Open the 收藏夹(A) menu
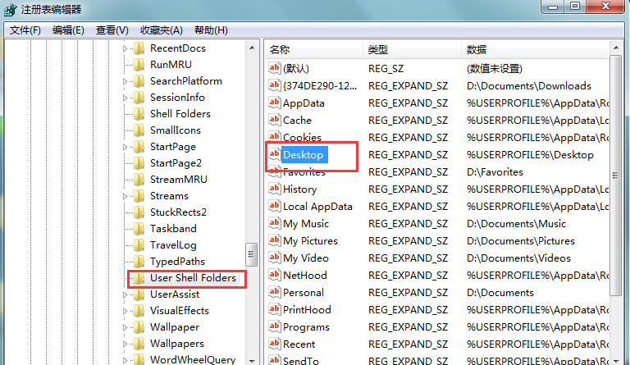 (x=161, y=30)
